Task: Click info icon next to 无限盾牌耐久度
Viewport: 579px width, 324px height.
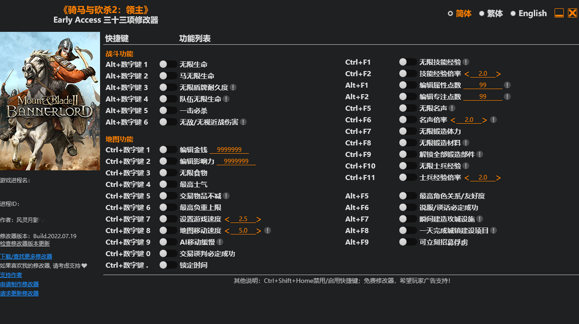Action: click(x=233, y=87)
